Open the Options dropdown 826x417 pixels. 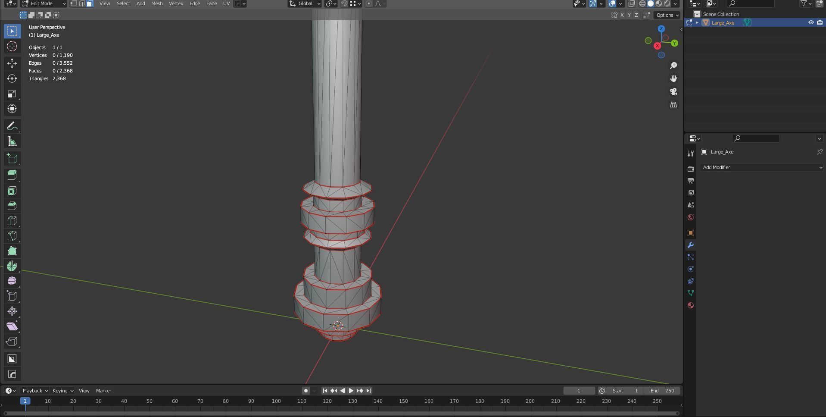point(667,15)
